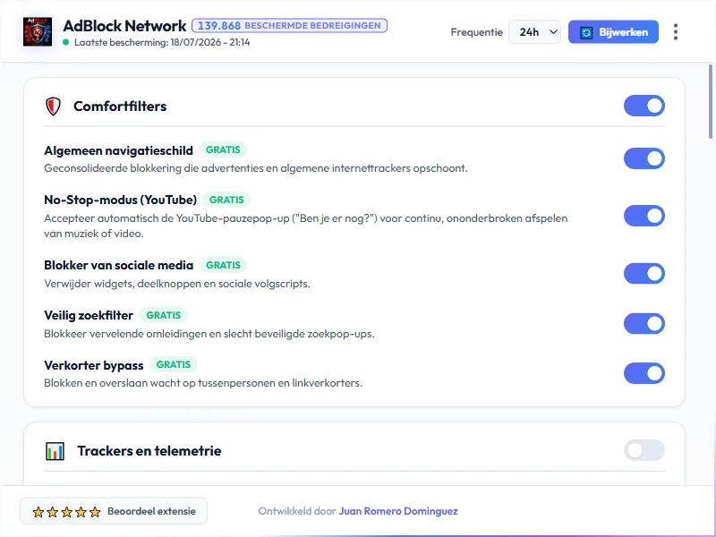Click Beoordeel extensie button
Screen dimensions: 716x537
click(x=114, y=511)
